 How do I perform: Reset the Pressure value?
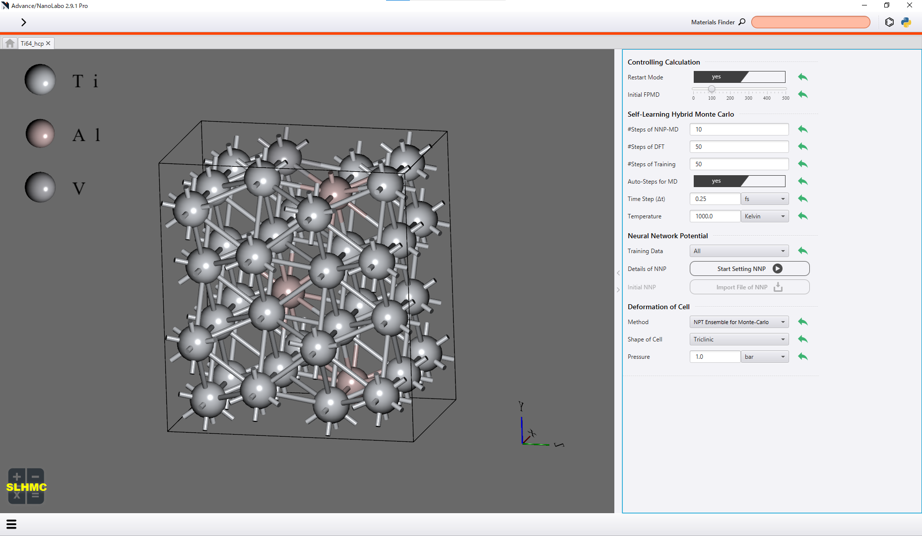click(803, 356)
